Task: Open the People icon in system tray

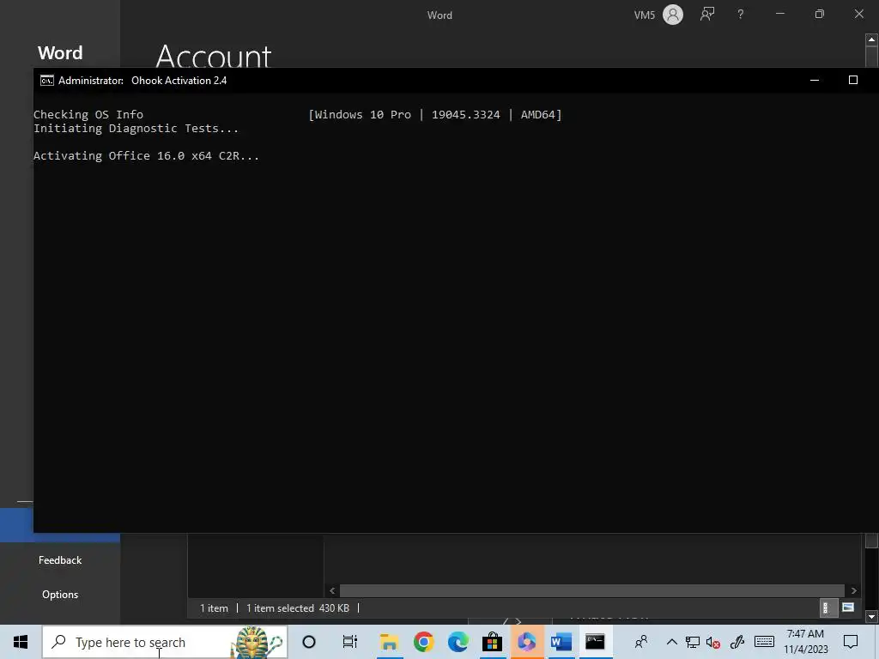Action: [641, 642]
